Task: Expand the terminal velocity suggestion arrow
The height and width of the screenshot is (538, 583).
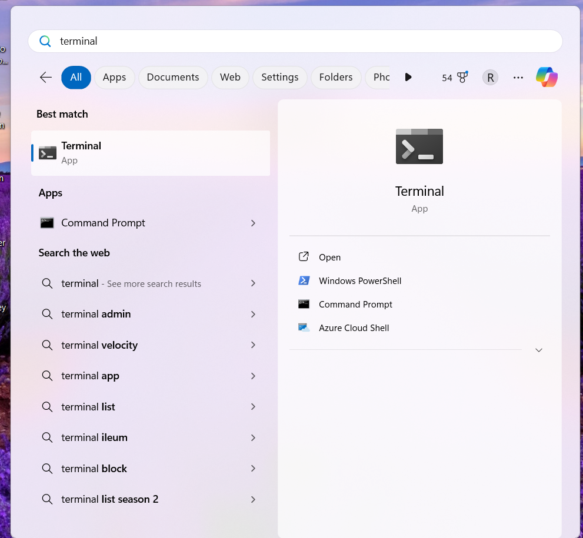Action: (x=253, y=345)
